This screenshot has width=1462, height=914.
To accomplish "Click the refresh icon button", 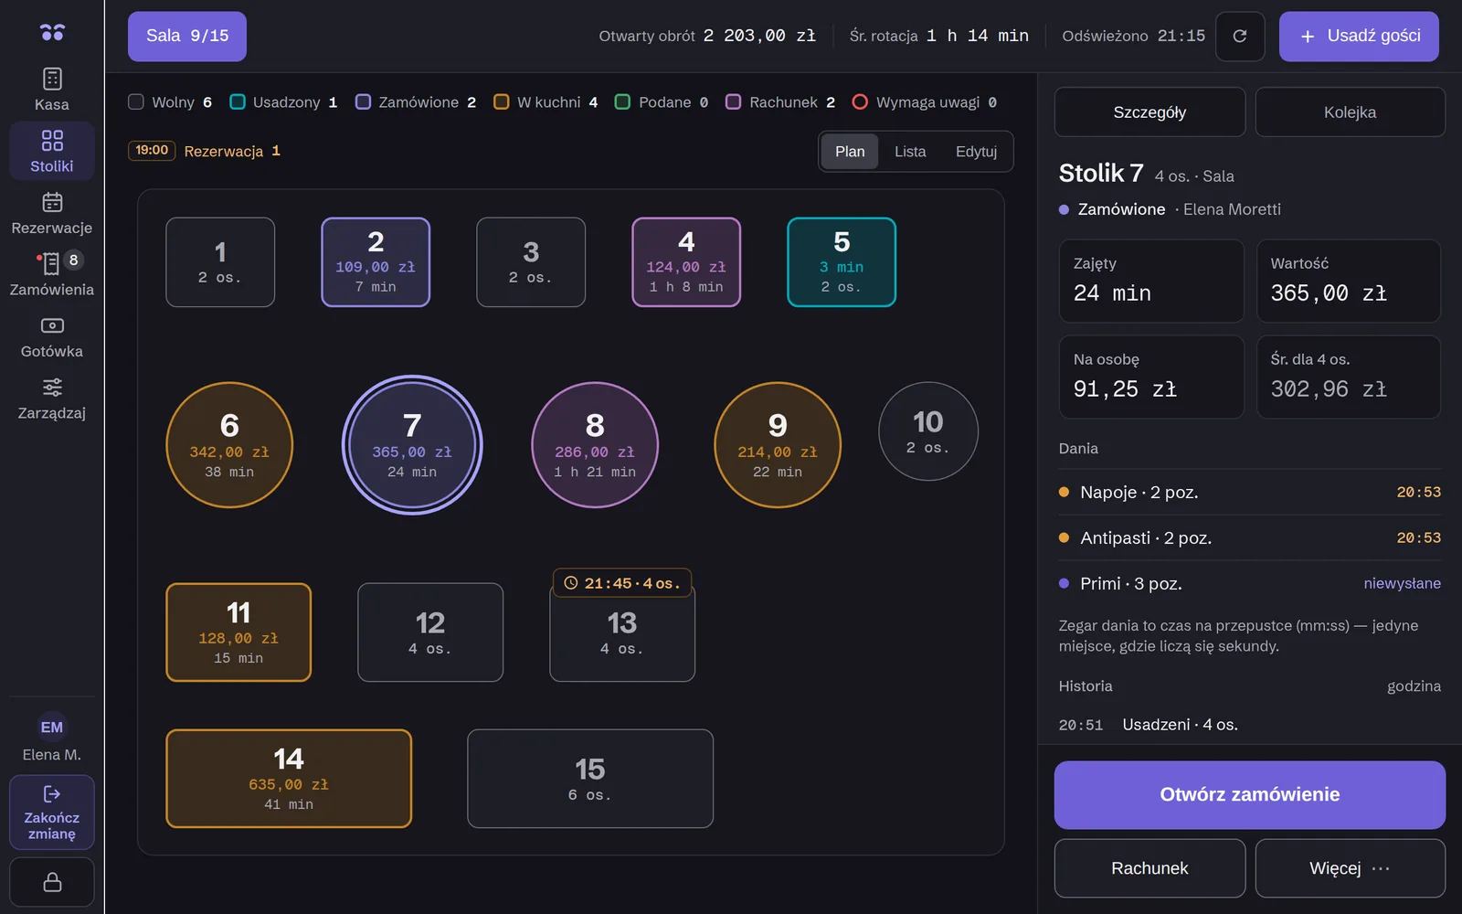I will coord(1240,37).
